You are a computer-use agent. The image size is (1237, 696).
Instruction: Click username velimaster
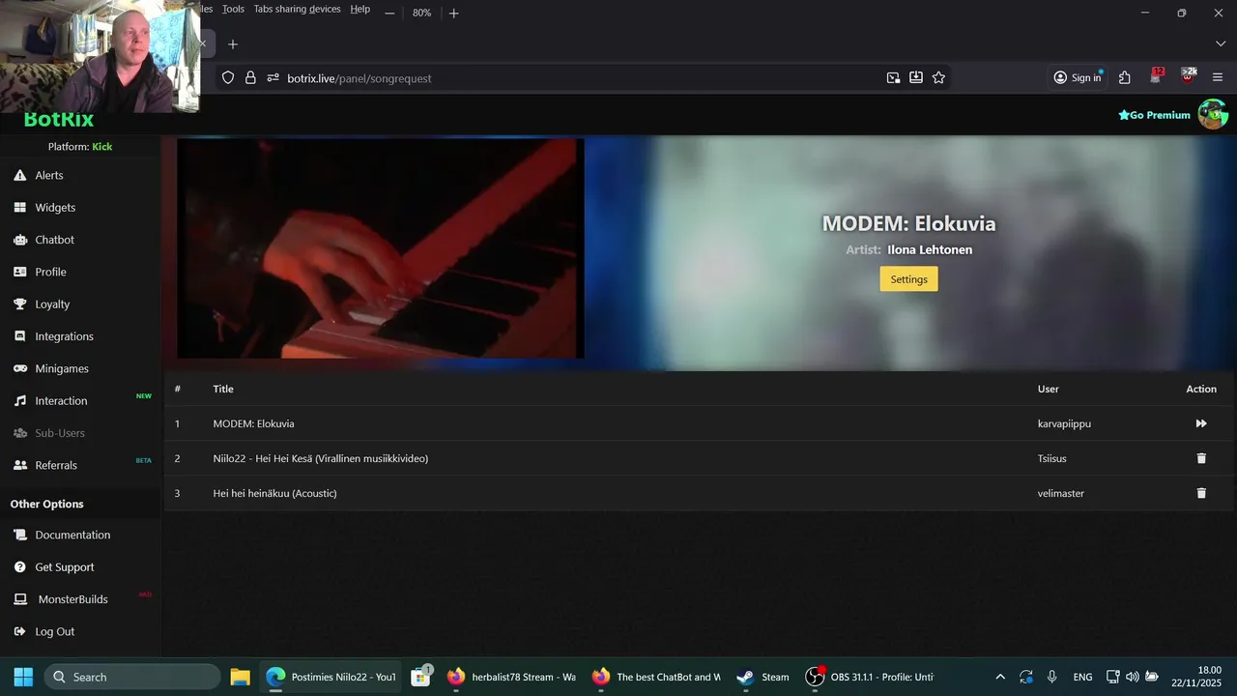click(1061, 493)
